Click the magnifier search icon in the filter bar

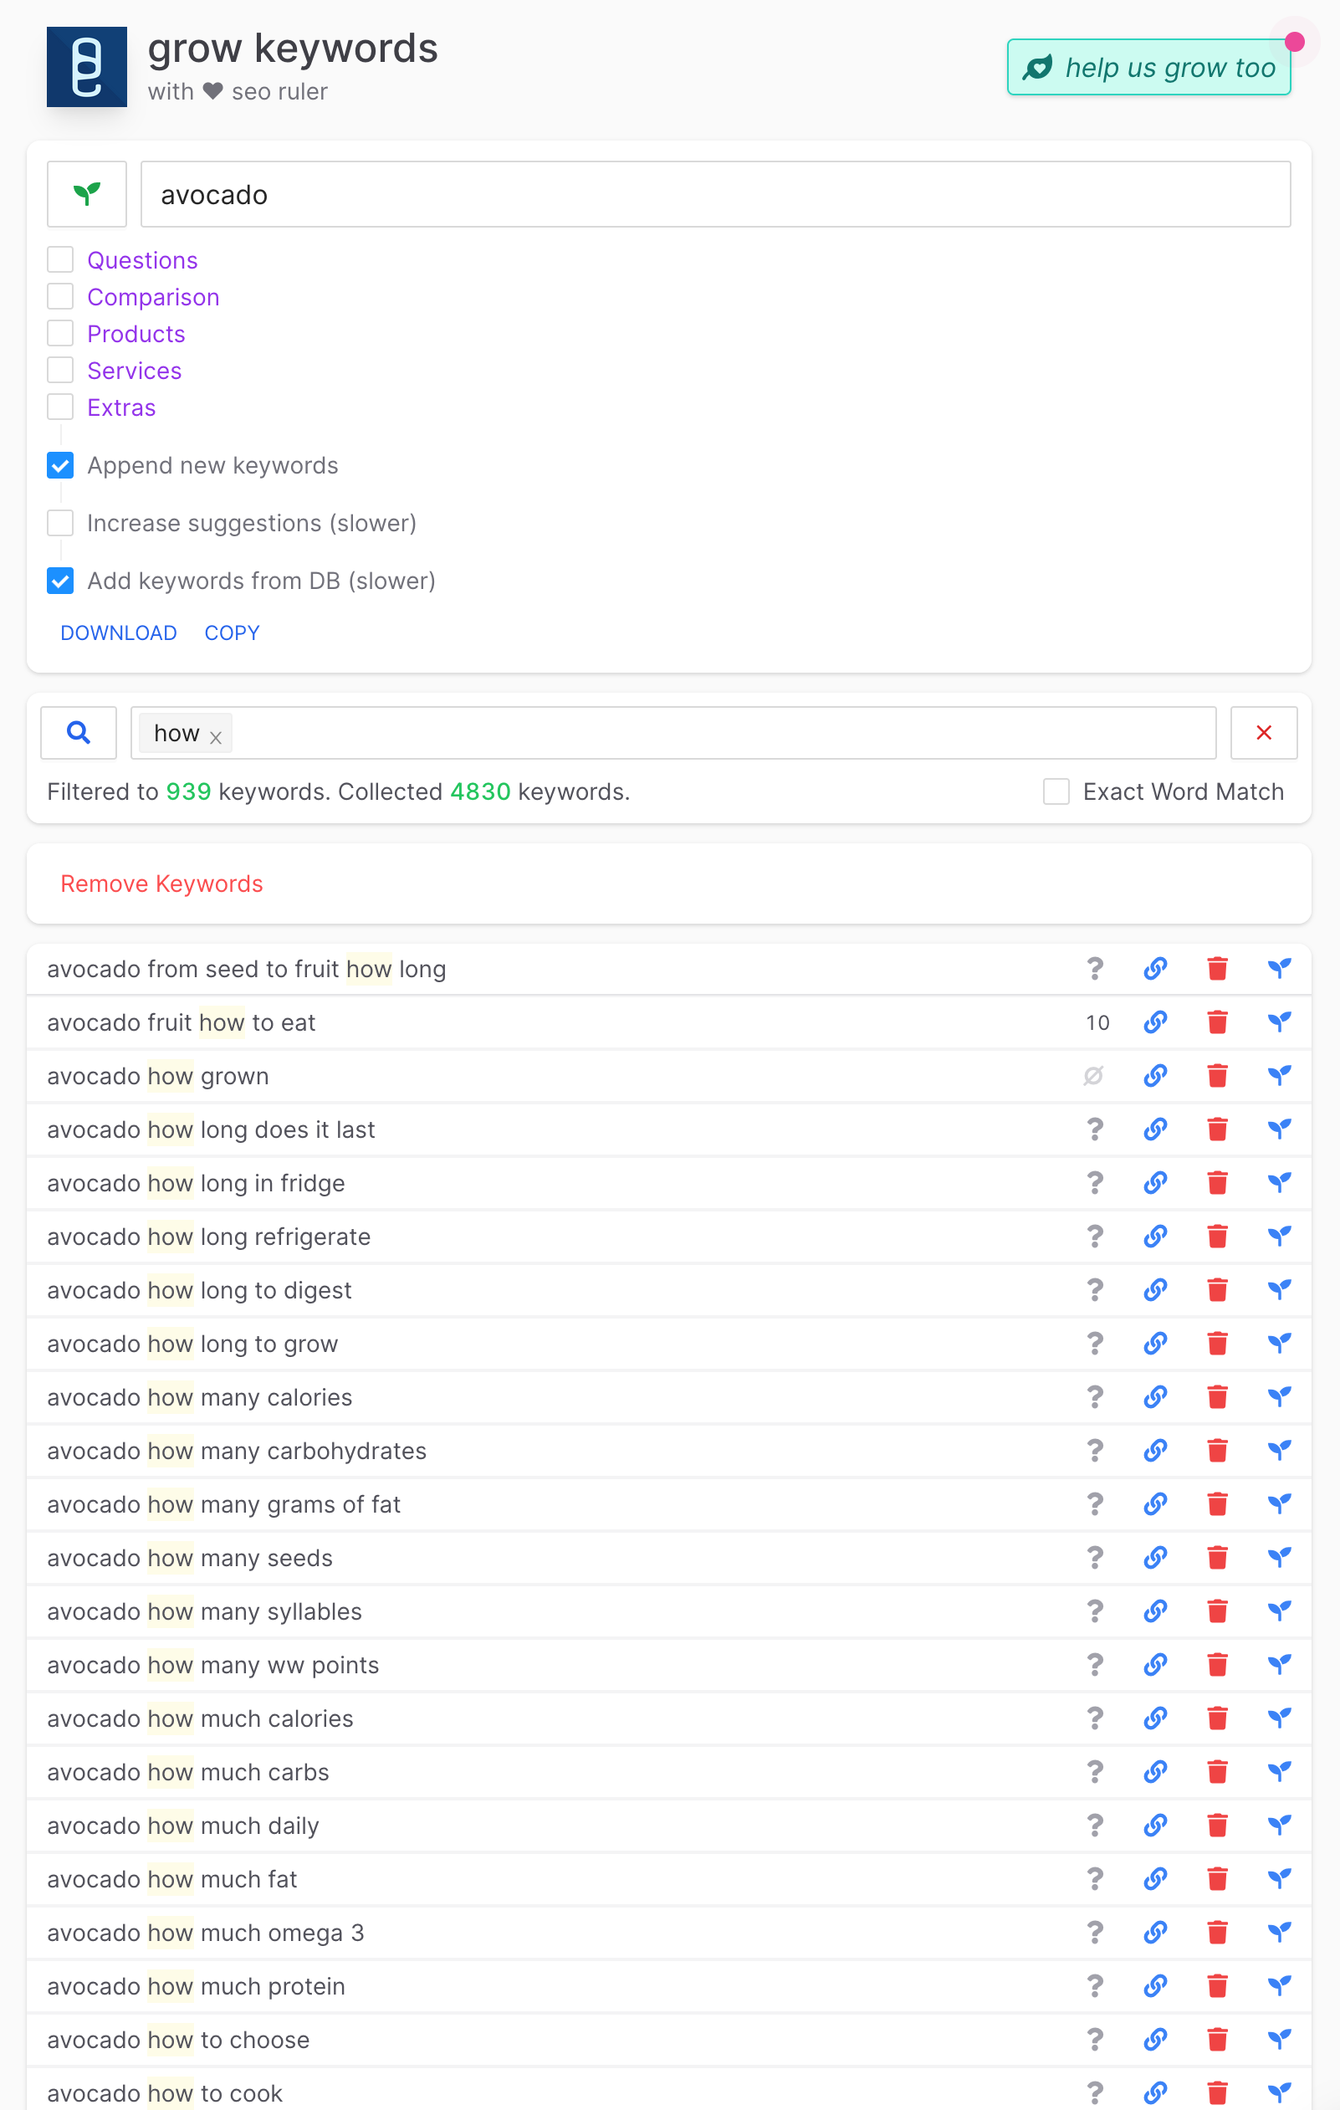click(78, 733)
